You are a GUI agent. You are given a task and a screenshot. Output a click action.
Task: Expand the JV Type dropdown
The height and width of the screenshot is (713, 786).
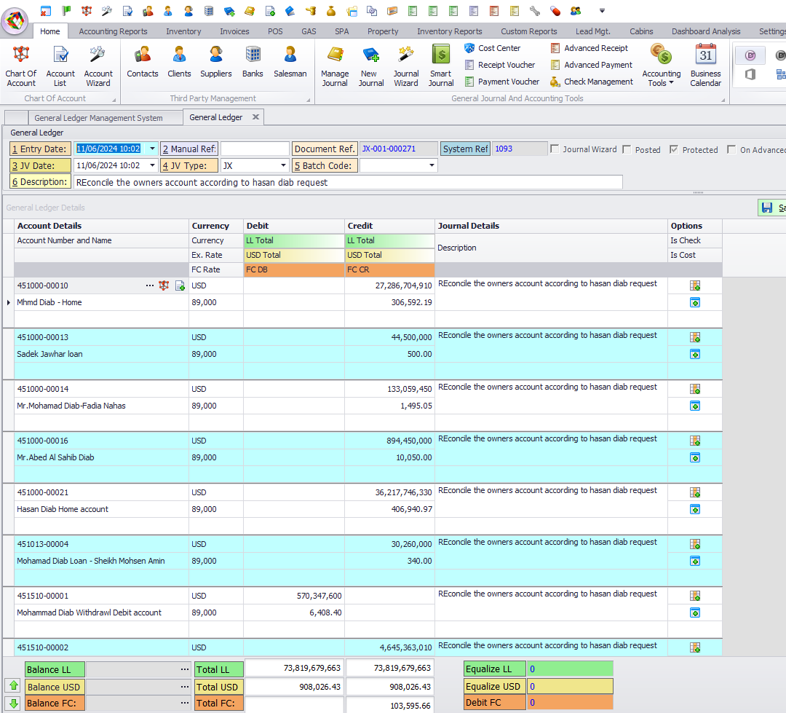284,165
